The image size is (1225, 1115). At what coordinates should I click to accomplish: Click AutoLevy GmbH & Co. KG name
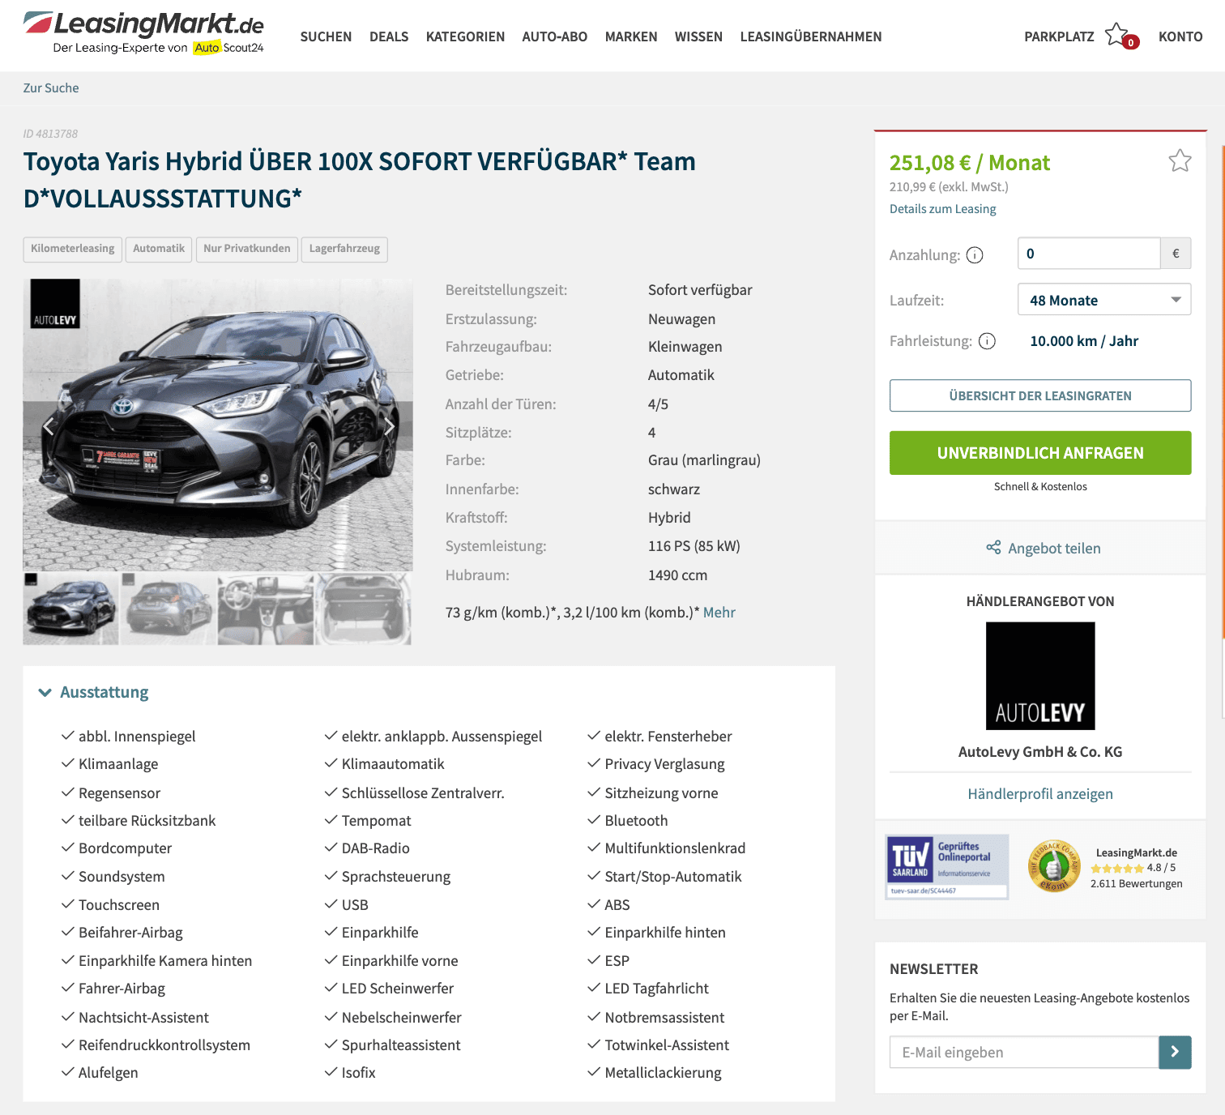point(1040,752)
